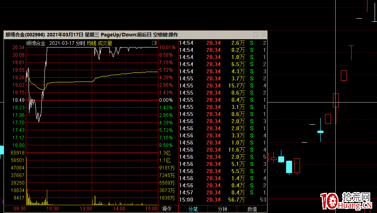Screen dimensions: 377x213
Task: Click the 顺博合金 stock name in chart header
Action: pos(37,43)
